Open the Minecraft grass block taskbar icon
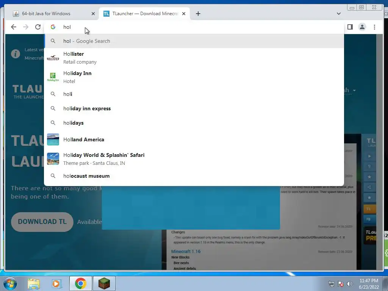 pyautogui.click(x=104, y=283)
